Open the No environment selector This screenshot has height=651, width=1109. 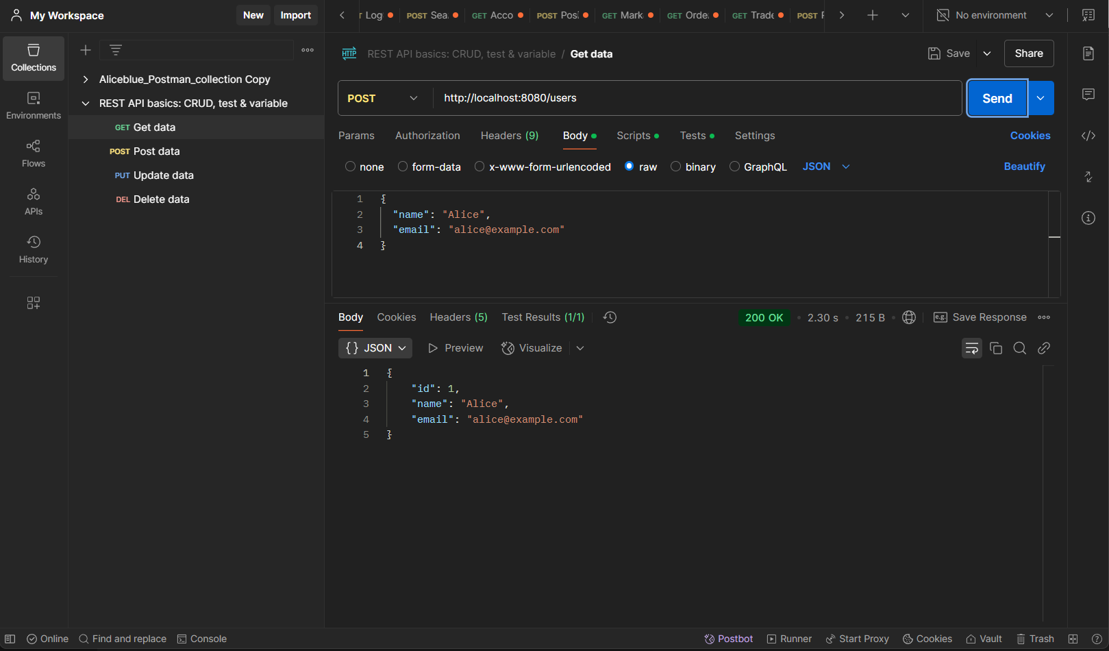[x=995, y=15]
